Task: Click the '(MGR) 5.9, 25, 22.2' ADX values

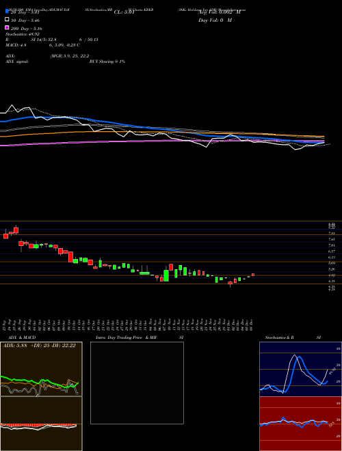Action: (70, 56)
